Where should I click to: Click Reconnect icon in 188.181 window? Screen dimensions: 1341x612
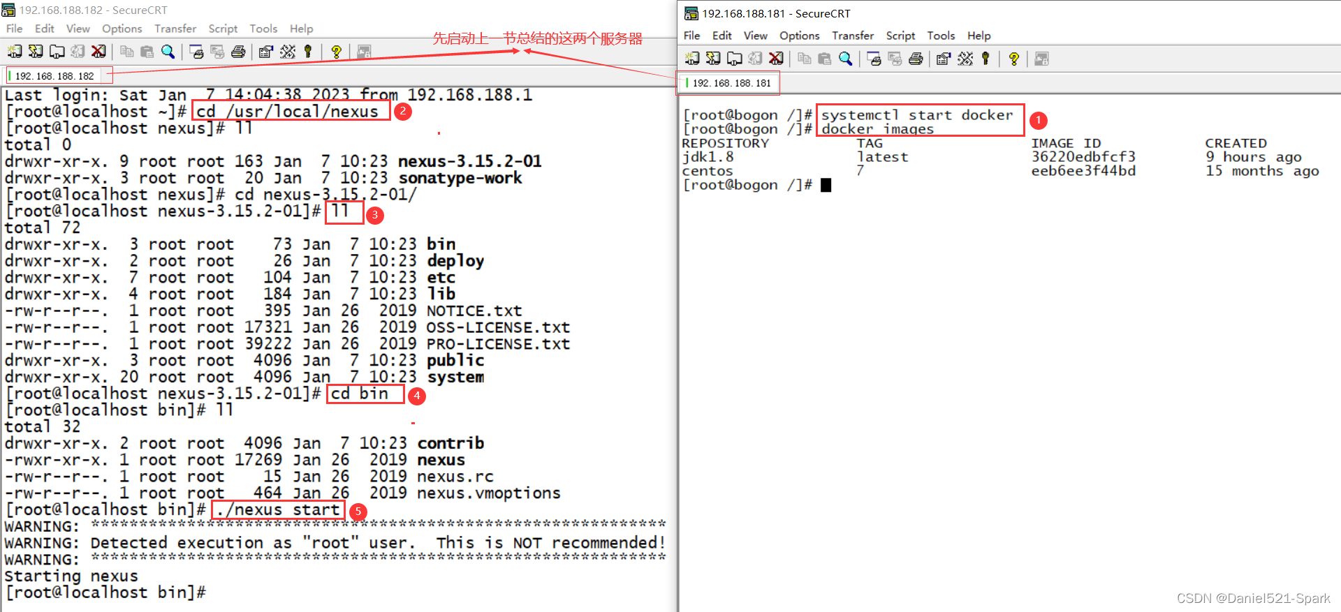click(x=756, y=59)
